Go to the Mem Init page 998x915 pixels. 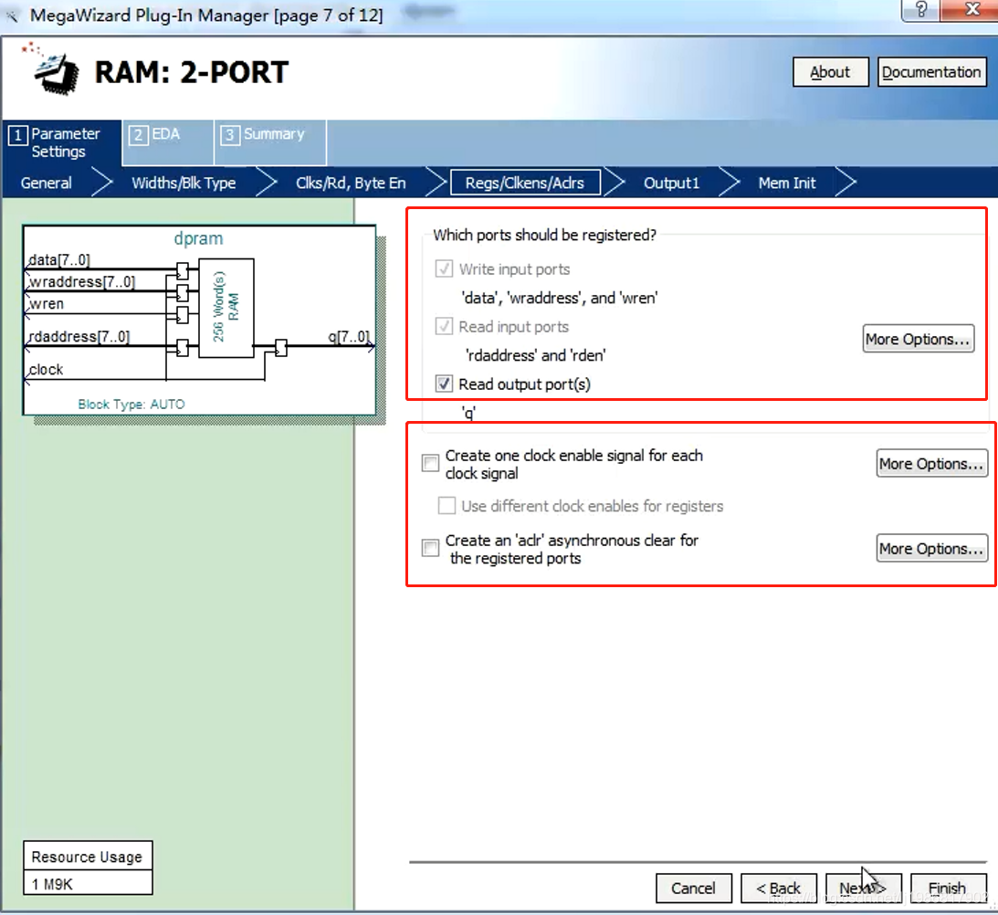(787, 184)
